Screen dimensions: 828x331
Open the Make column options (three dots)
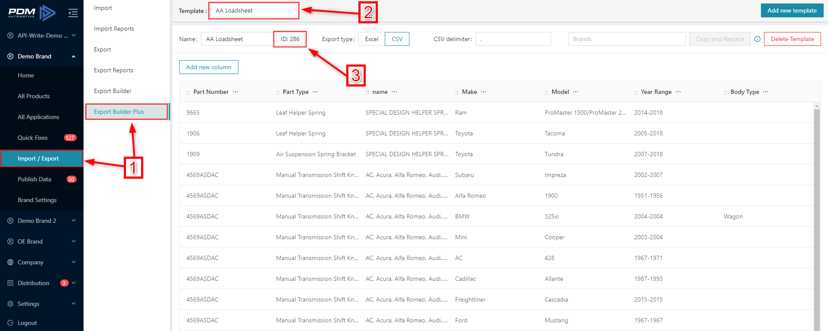point(483,92)
